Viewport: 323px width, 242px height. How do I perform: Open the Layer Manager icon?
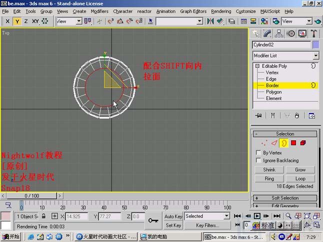click(x=231, y=21)
